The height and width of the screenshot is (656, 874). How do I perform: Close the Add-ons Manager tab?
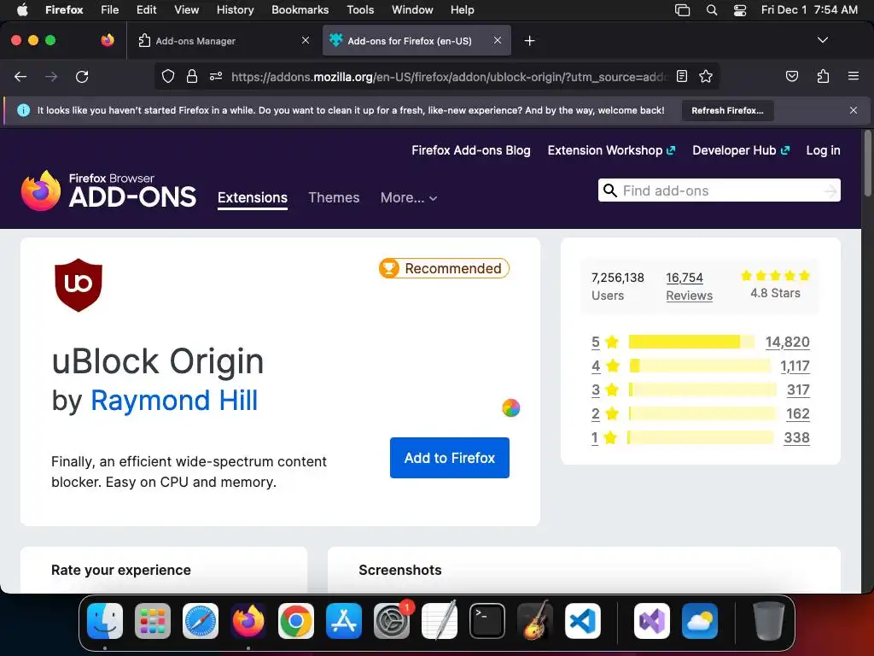pyautogui.click(x=305, y=40)
